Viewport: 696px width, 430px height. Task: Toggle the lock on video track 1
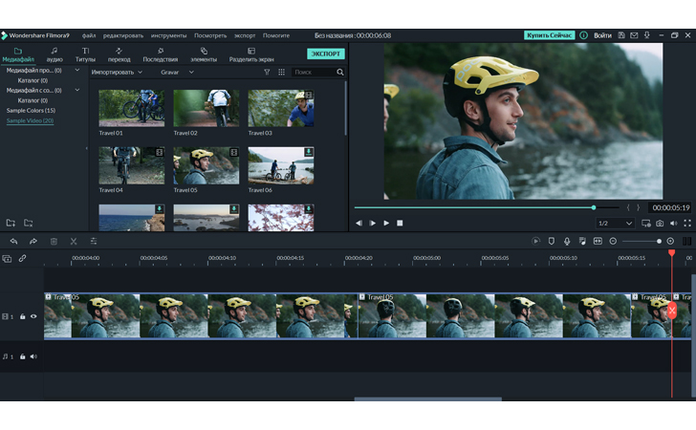point(22,316)
